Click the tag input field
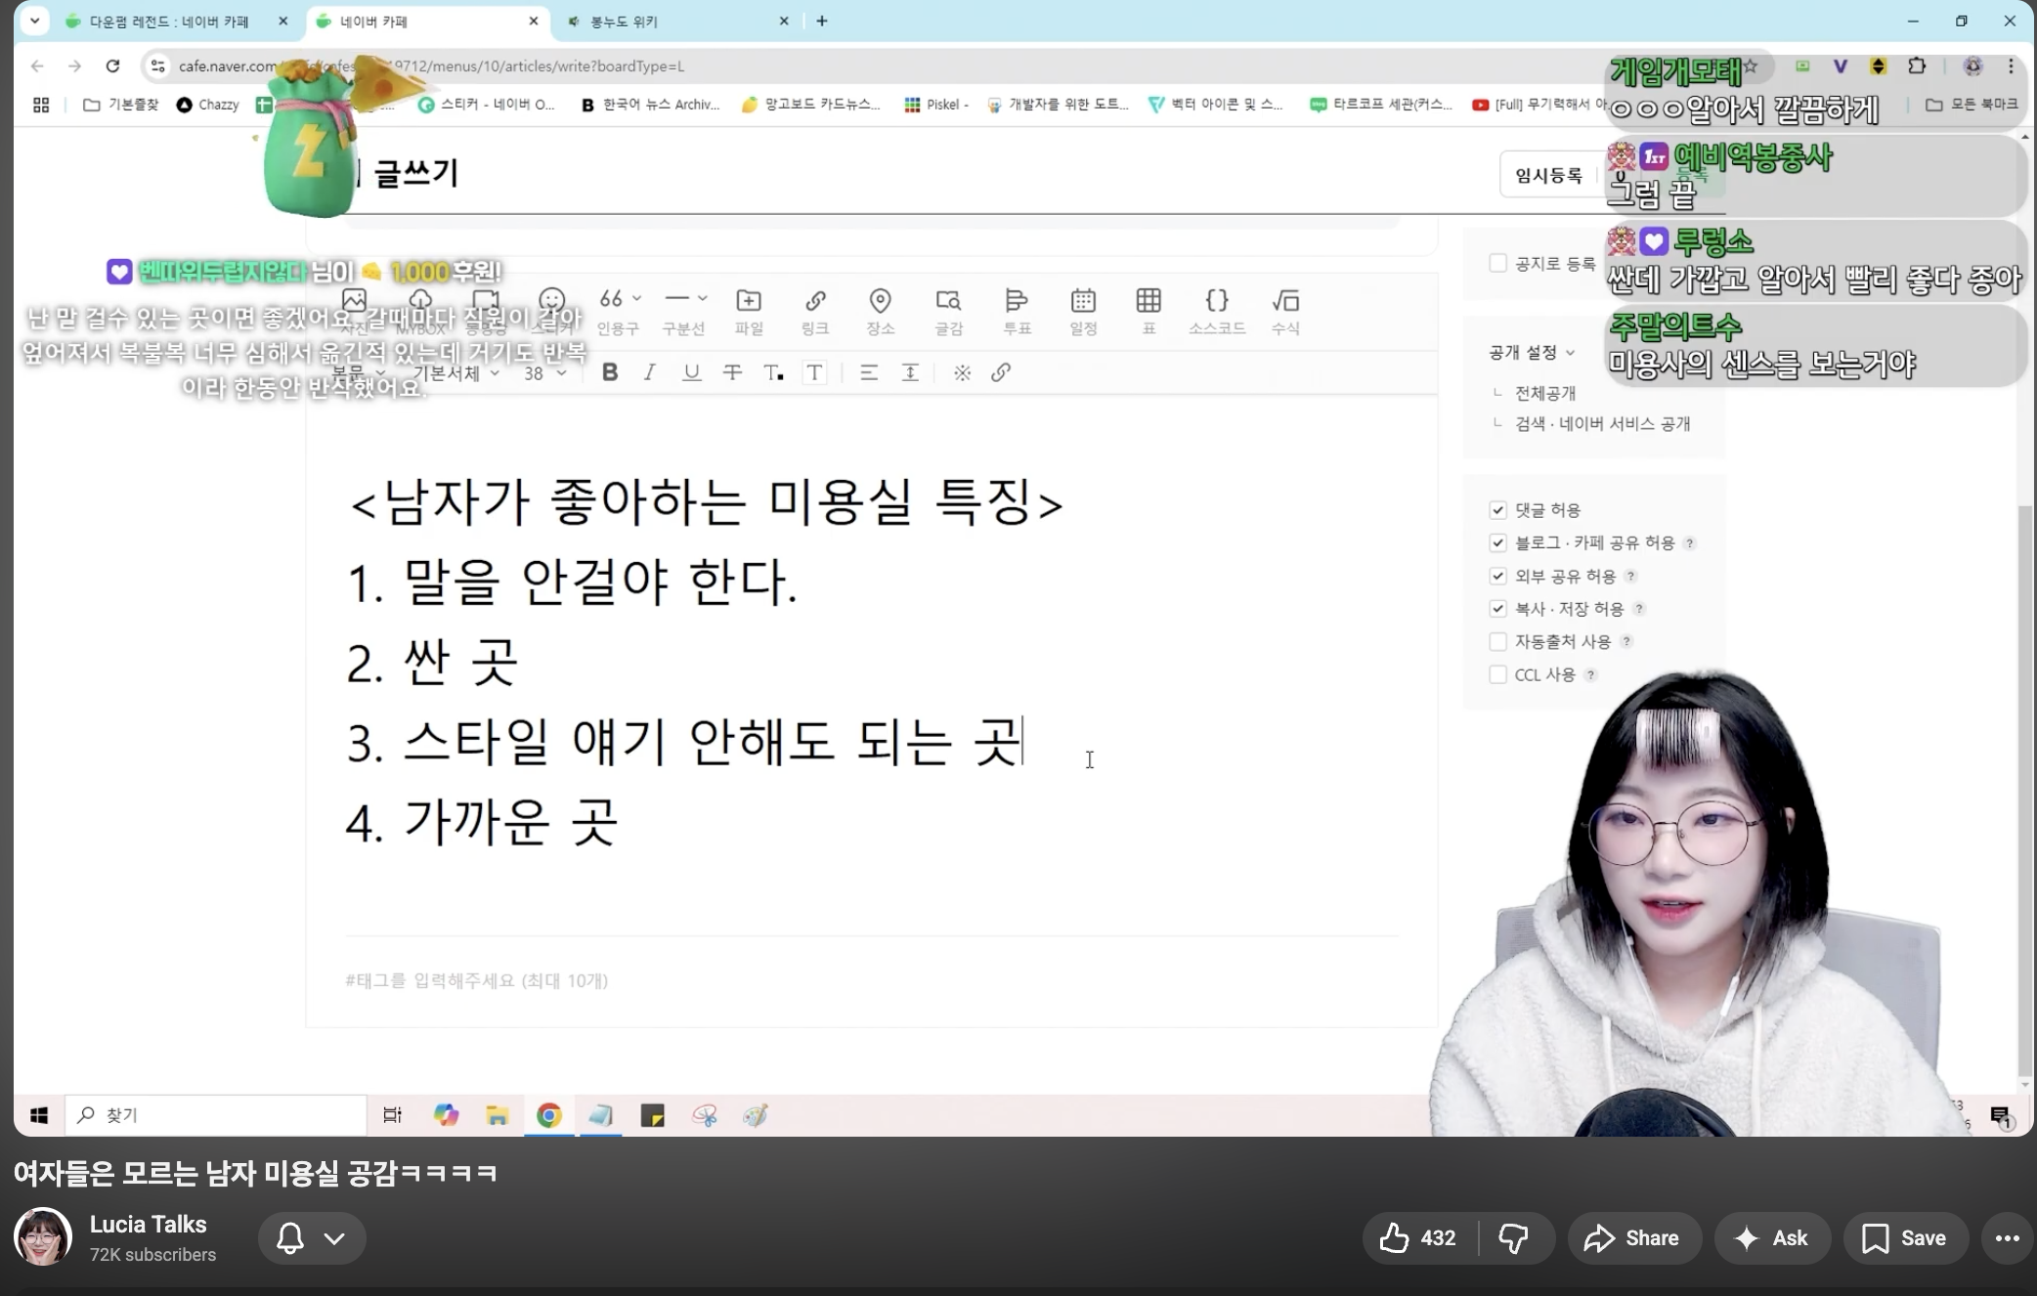 [477, 980]
